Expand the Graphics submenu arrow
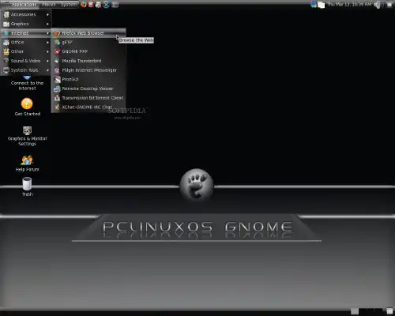 click(47, 24)
